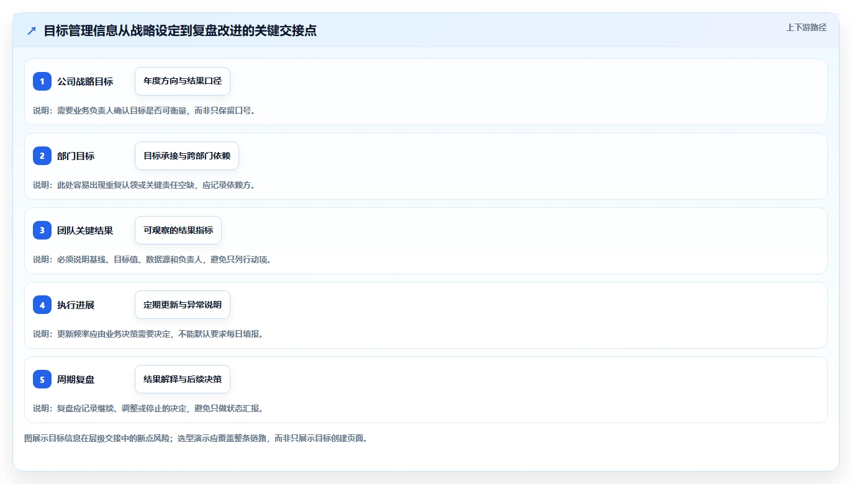Click the footer caption 图展示目标信息在层级交接中的断点风险
Image resolution: width=852 pixels, height=484 pixels.
click(x=196, y=438)
